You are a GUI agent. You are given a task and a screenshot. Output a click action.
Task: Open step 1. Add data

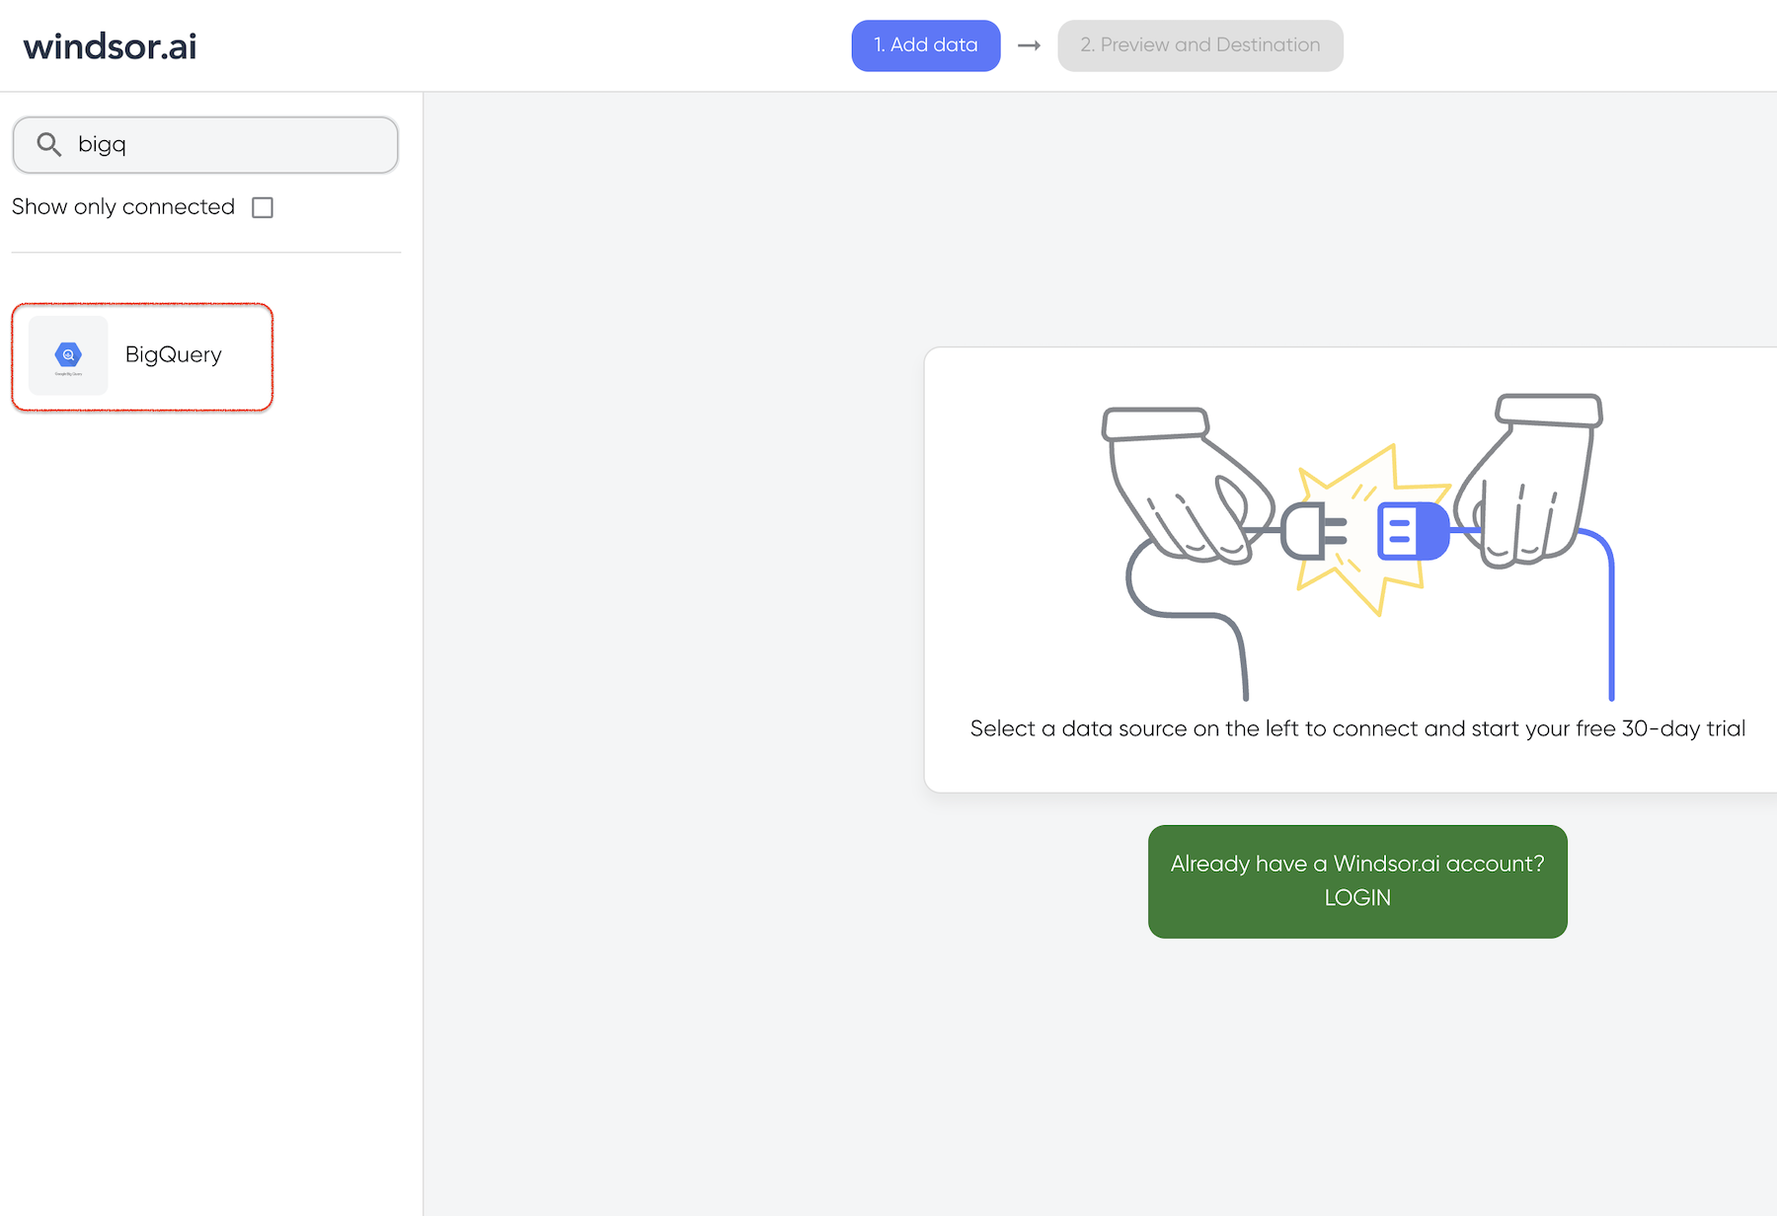point(926,45)
